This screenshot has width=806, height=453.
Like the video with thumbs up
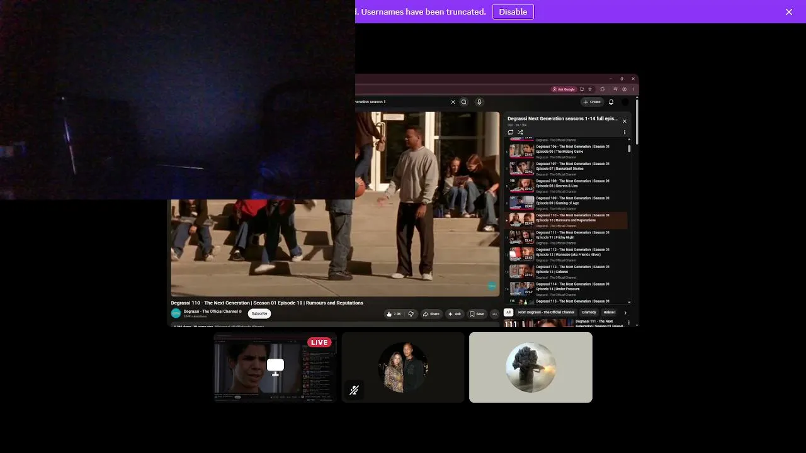tap(394, 314)
